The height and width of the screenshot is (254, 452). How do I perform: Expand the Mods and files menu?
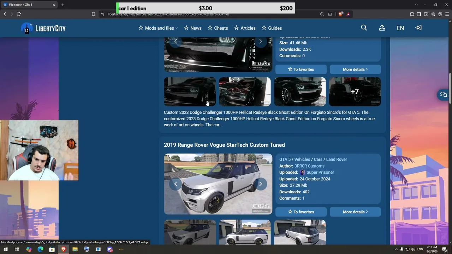(158, 28)
